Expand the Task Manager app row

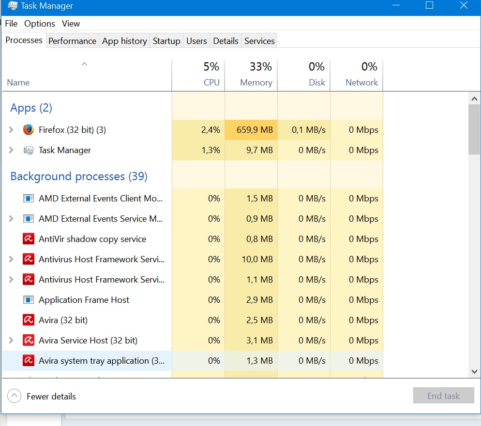(11, 150)
